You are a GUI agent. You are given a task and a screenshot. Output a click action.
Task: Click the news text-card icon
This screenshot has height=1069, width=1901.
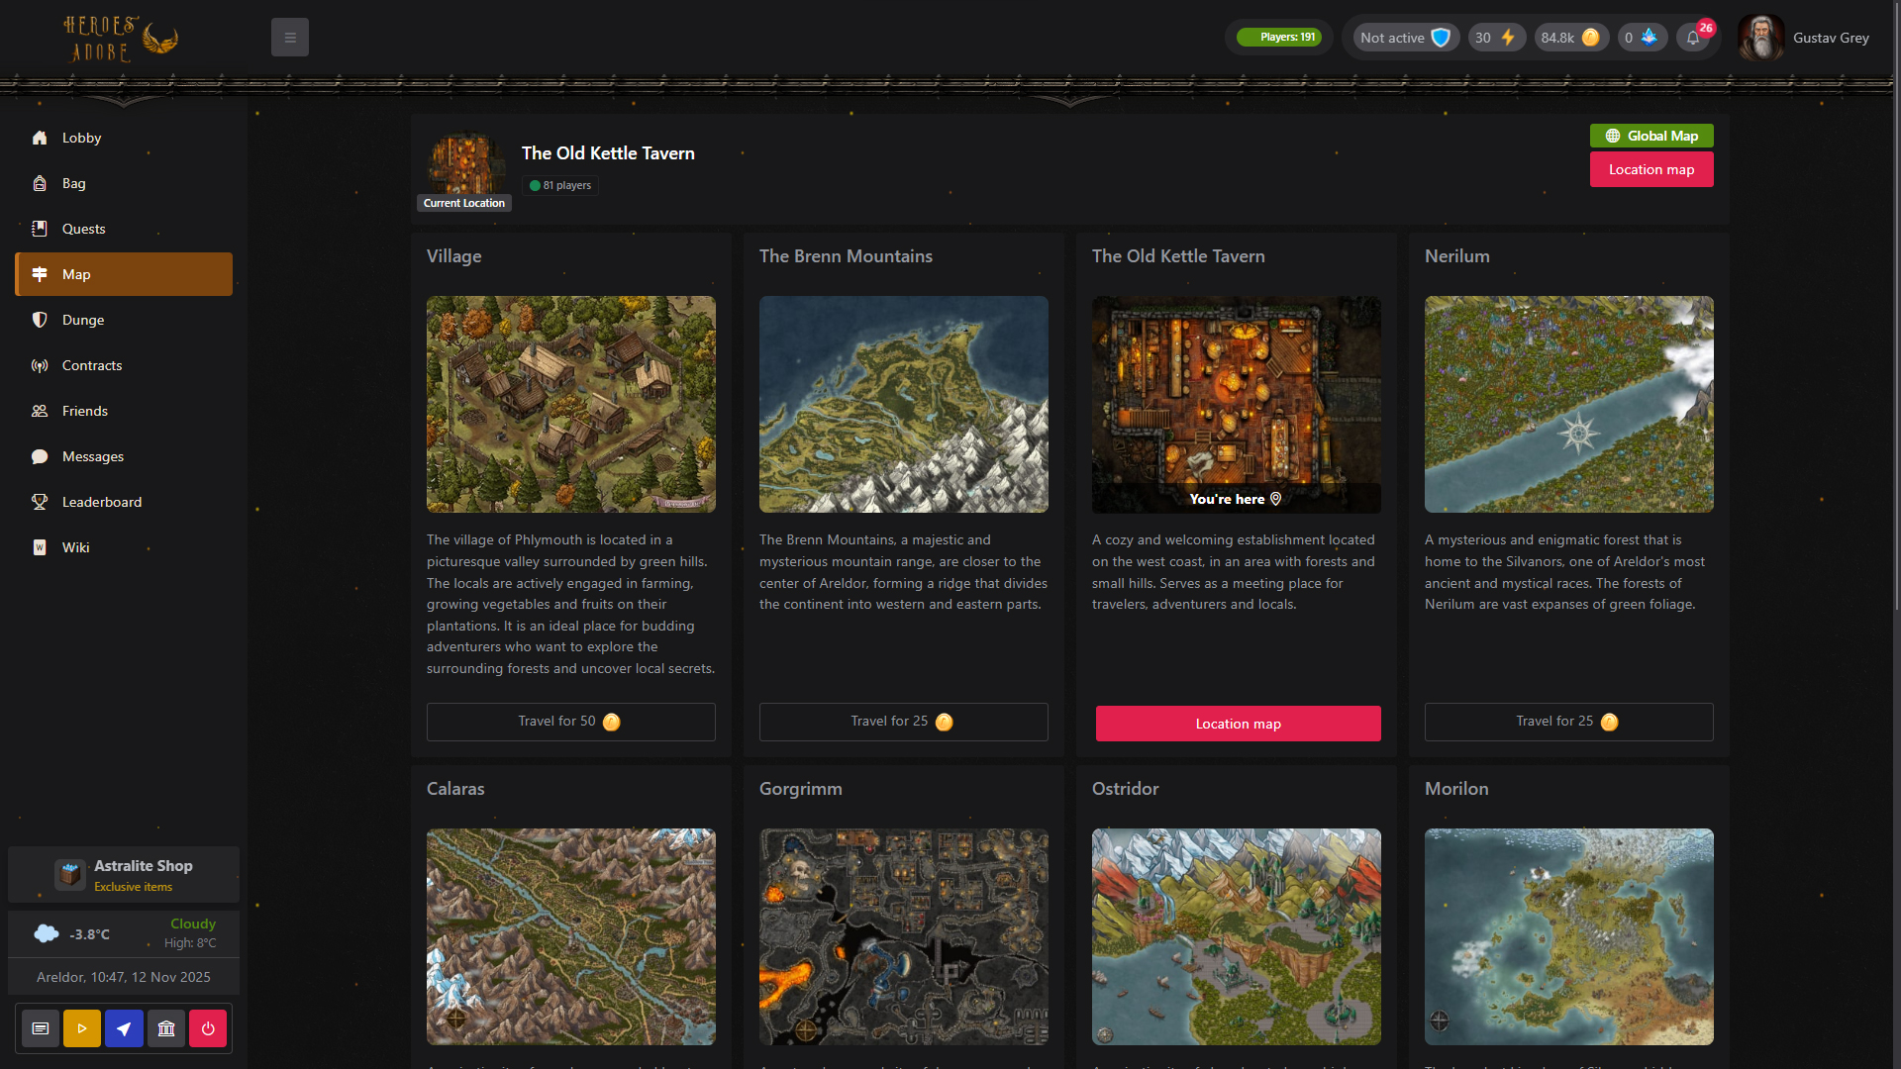pos(41,1028)
